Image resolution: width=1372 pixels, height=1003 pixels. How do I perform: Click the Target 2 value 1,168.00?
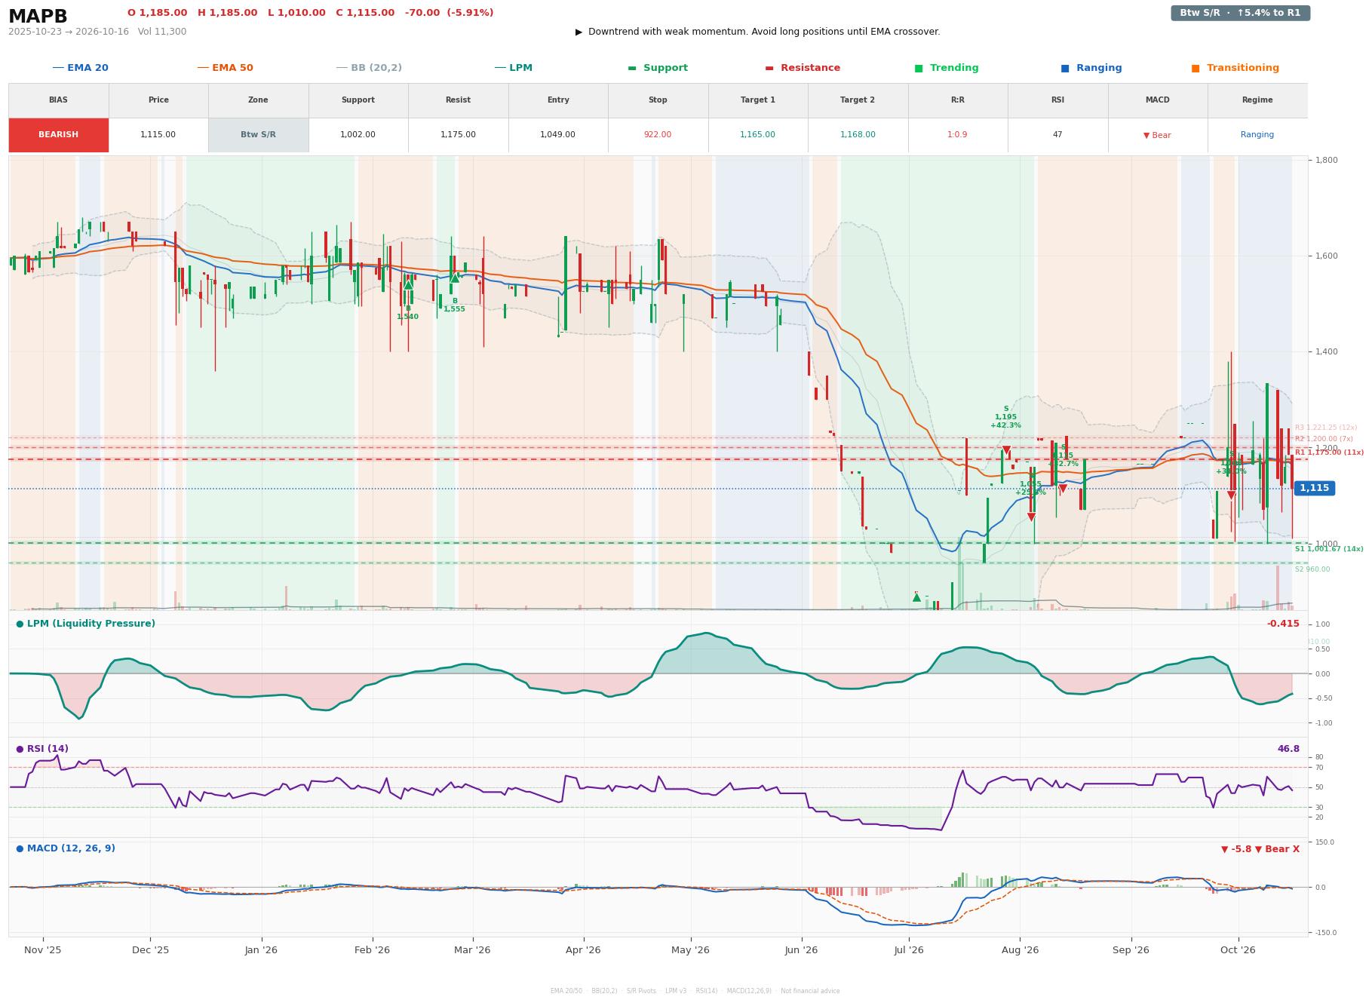coord(858,135)
